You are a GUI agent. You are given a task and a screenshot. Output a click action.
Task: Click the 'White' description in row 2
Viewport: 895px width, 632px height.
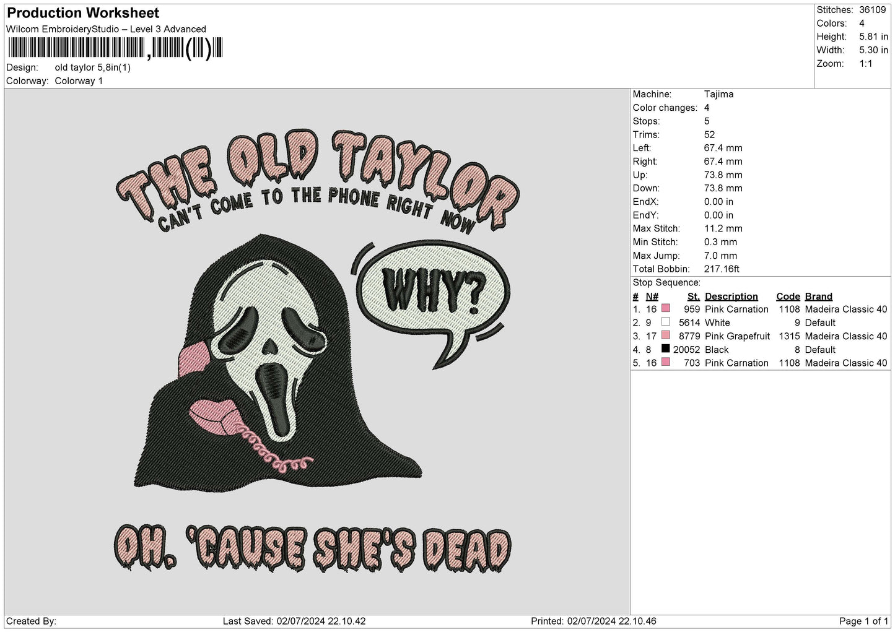(x=717, y=322)
